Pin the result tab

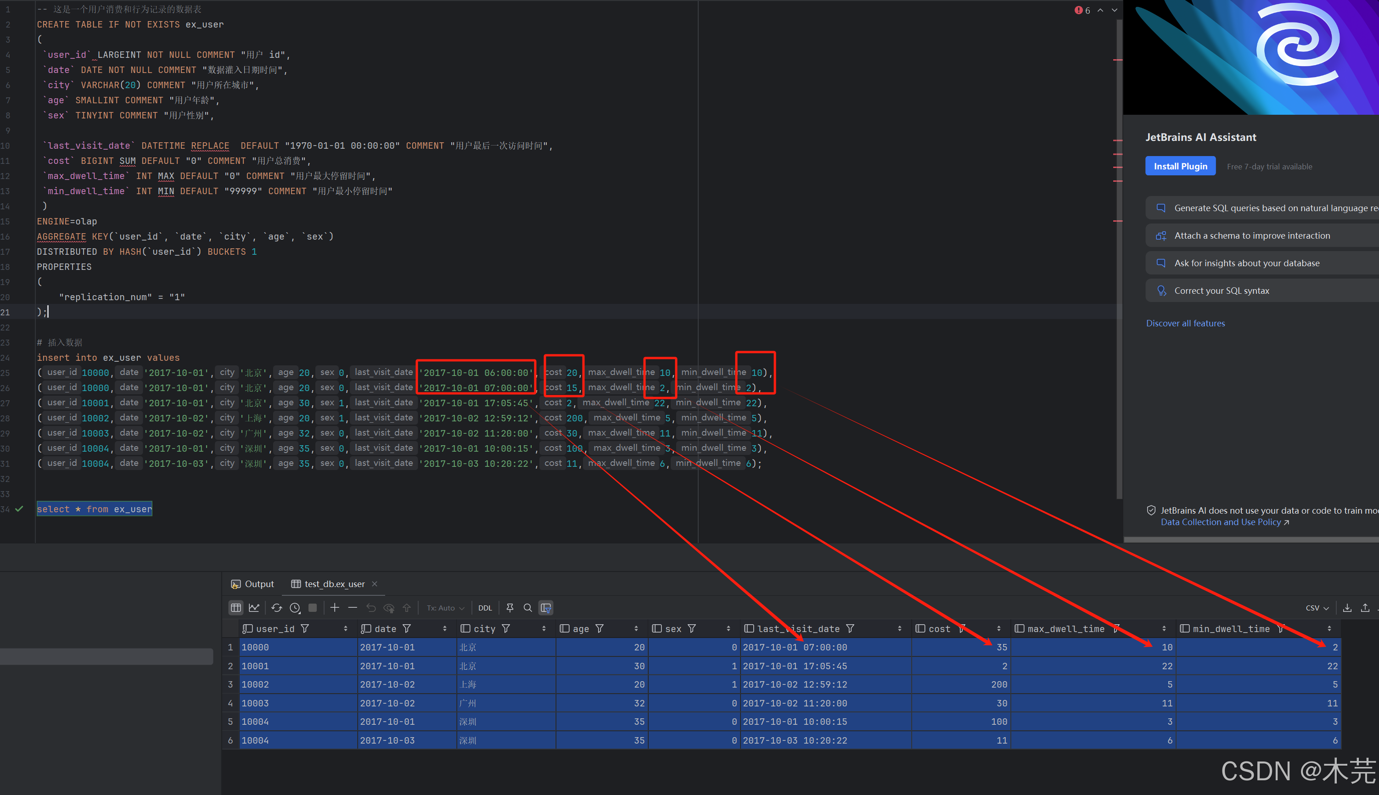click(x=510, y=608)
